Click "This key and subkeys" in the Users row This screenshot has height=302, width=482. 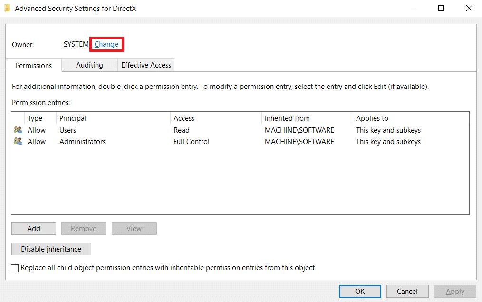point(388,130)
